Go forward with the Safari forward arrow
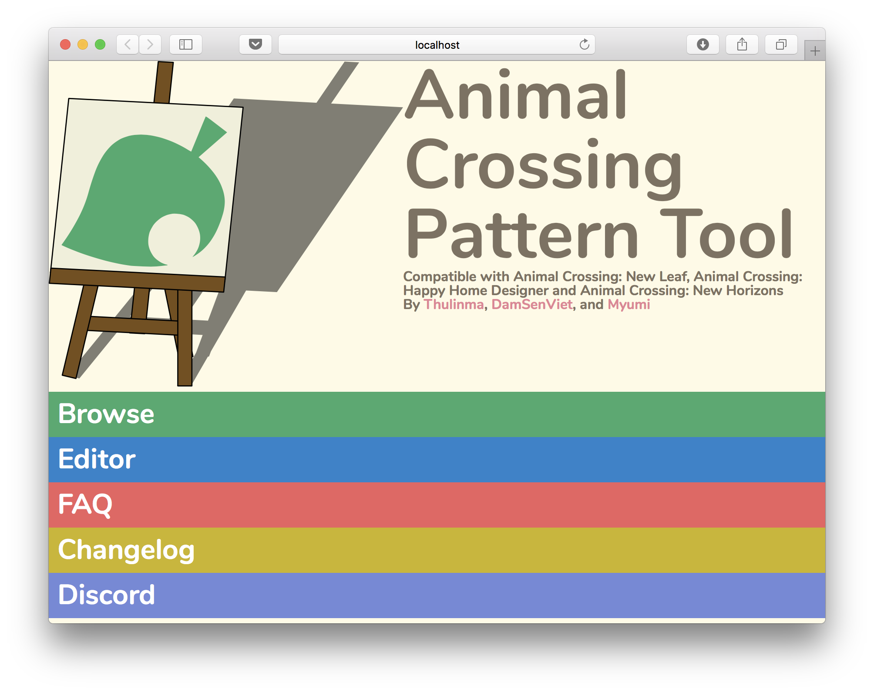 tap(150, 44)
